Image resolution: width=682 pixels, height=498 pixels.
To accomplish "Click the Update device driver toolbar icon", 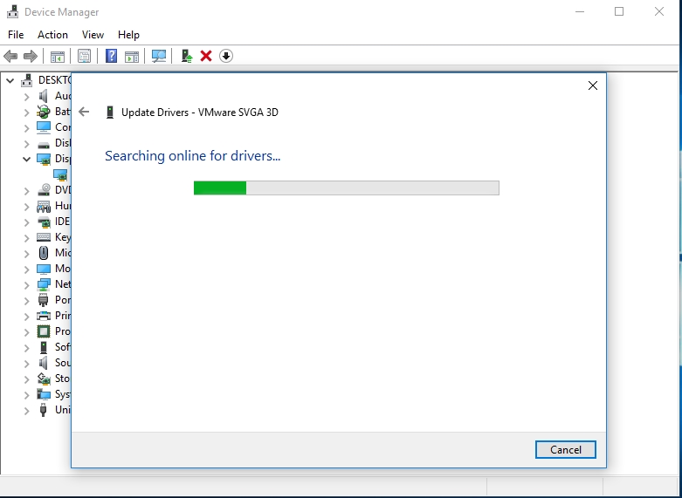I will (x=187, y=56).
